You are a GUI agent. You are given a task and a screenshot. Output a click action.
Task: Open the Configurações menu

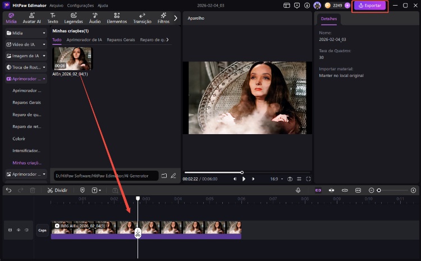(80, 6)
